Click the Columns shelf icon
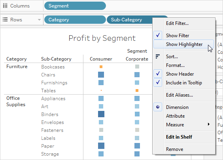Viewport: 223px width, 160px height. [5, 6]
